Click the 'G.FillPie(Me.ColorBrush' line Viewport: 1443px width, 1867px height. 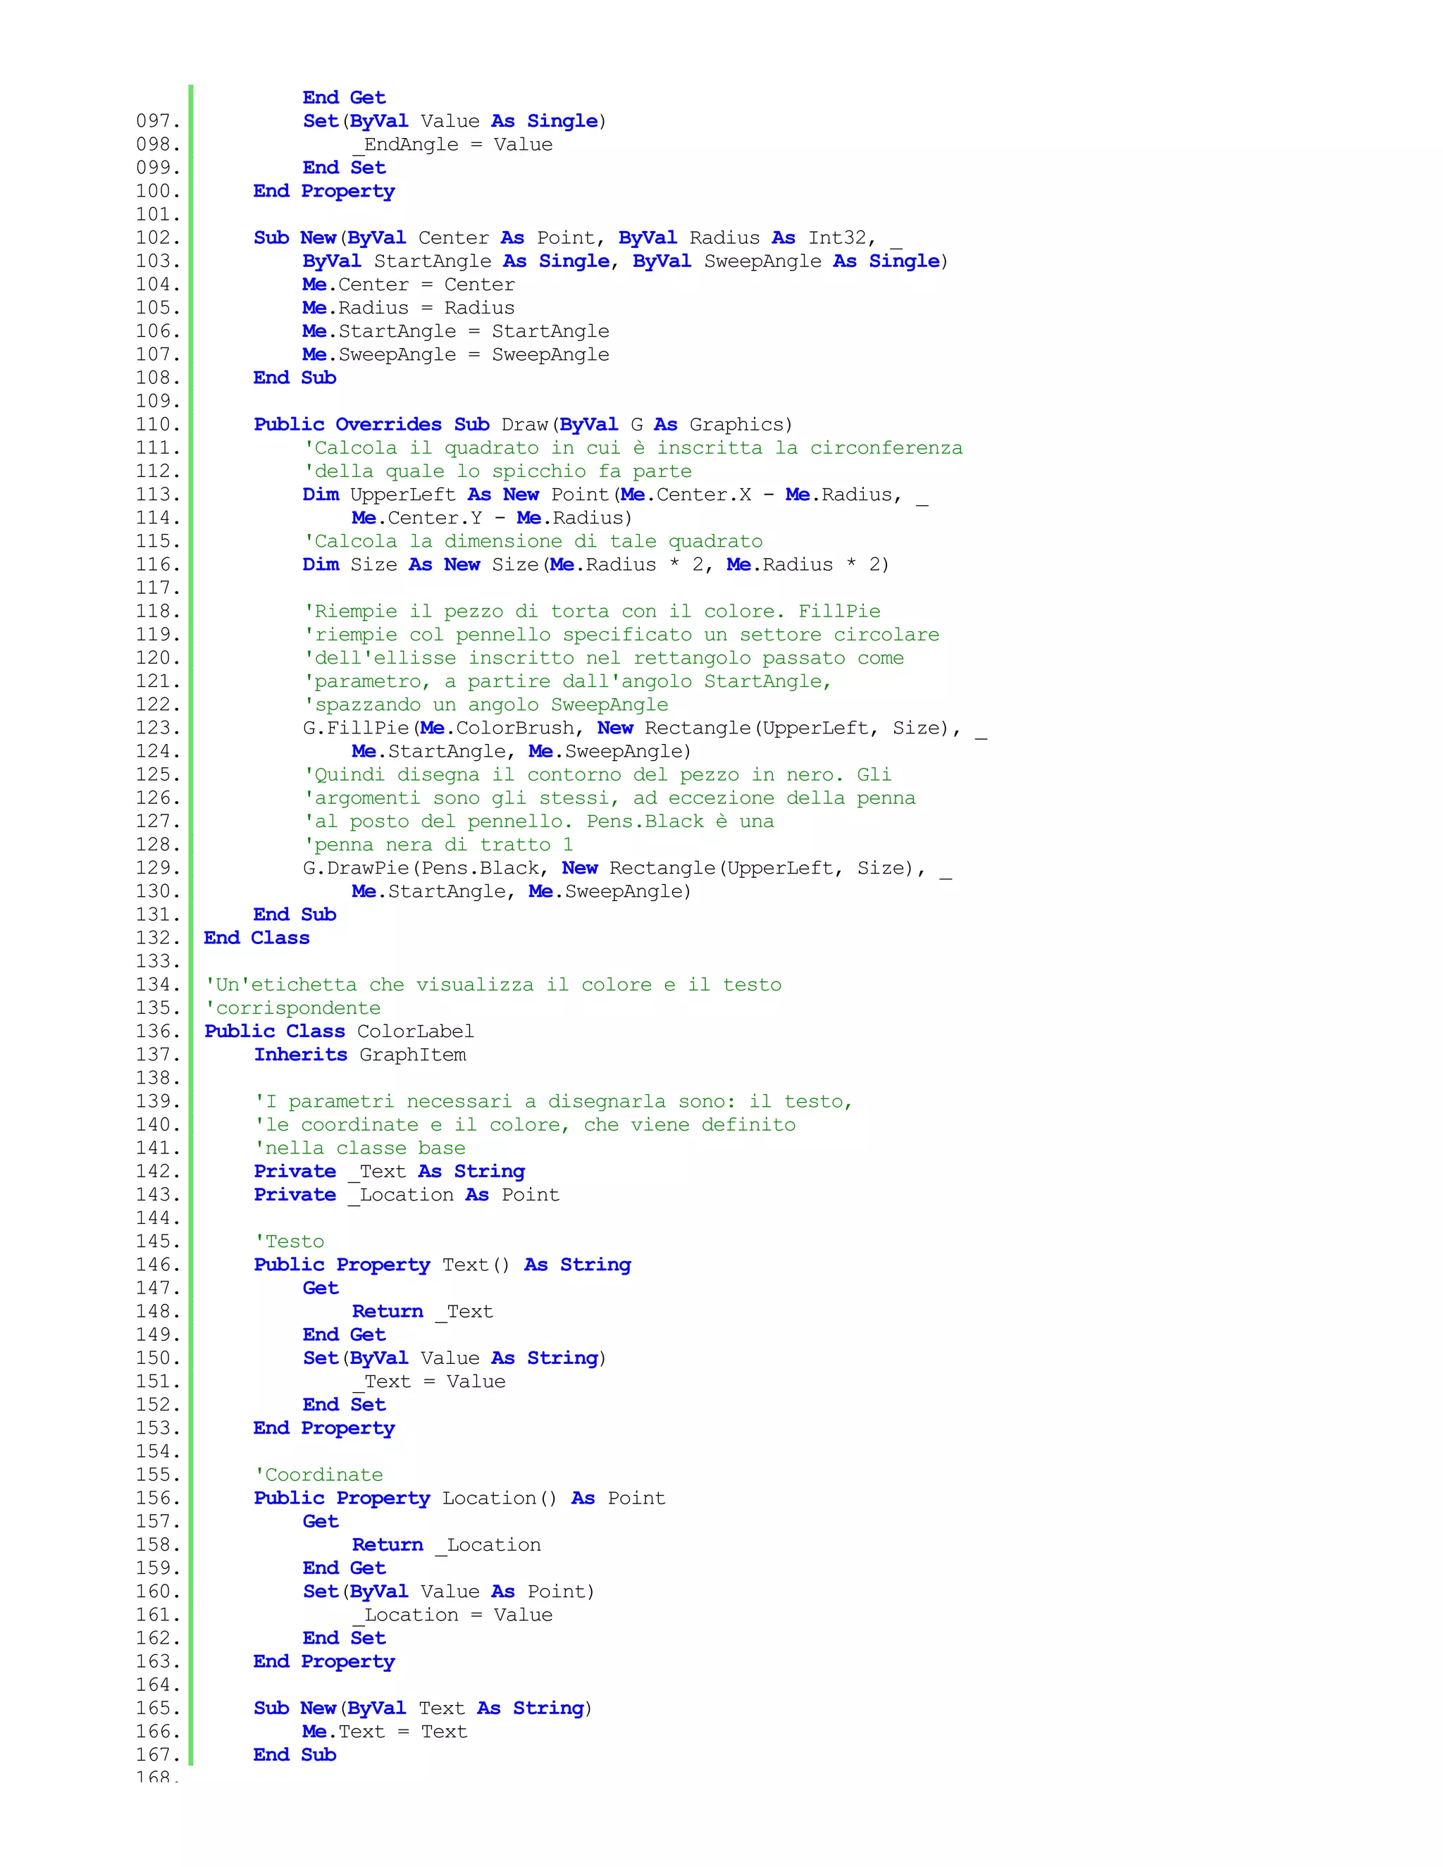[645, 728]
